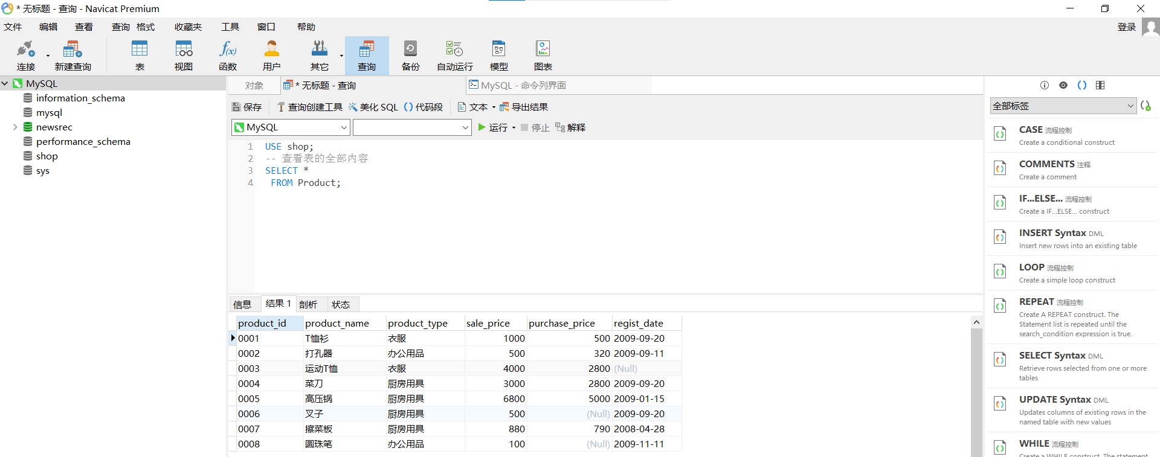Viewport: 1160px width, 457px height.
Task: Open the empty database selector dropdown
Action: [x=412, y=127]
